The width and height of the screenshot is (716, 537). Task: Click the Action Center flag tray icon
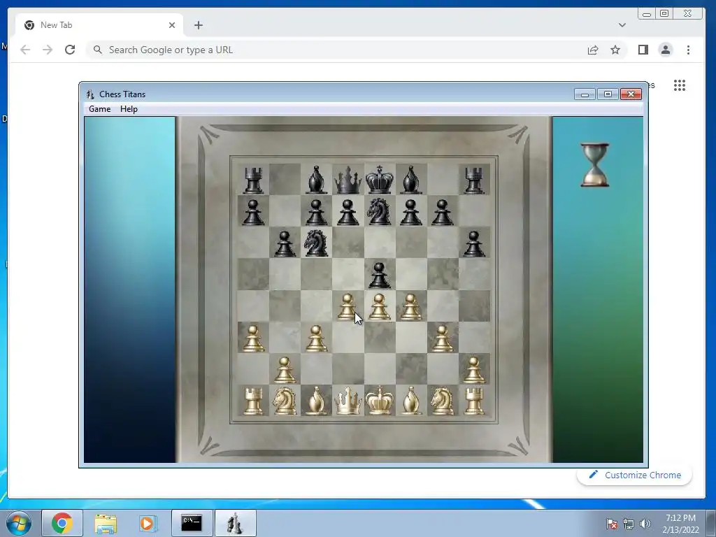point(612,524)
